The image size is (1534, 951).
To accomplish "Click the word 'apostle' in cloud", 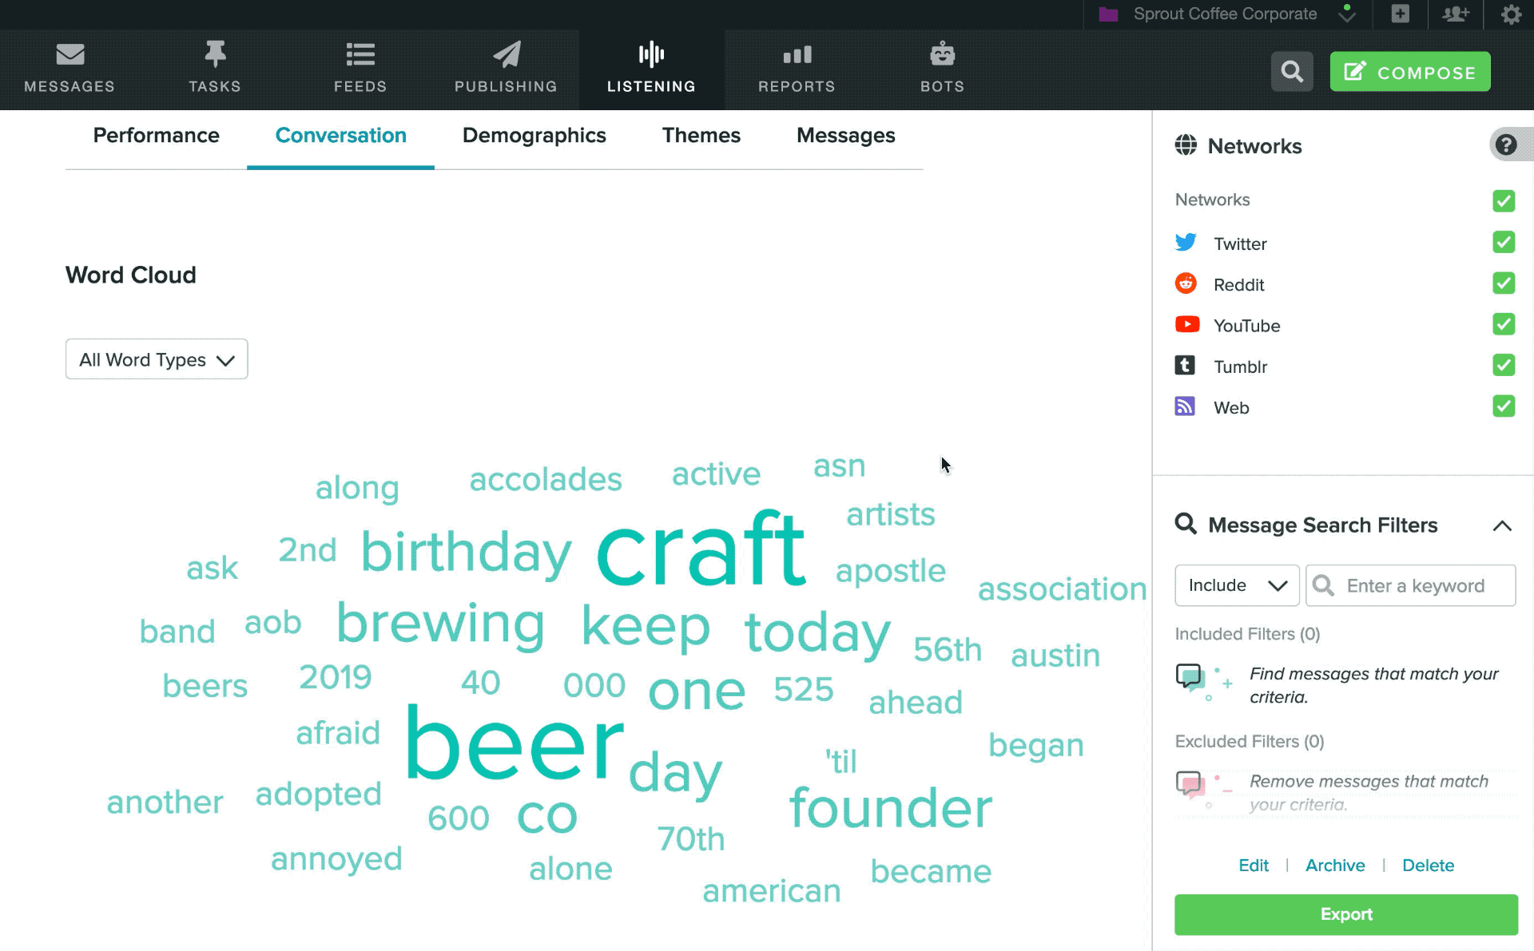I will pos(890,572).
